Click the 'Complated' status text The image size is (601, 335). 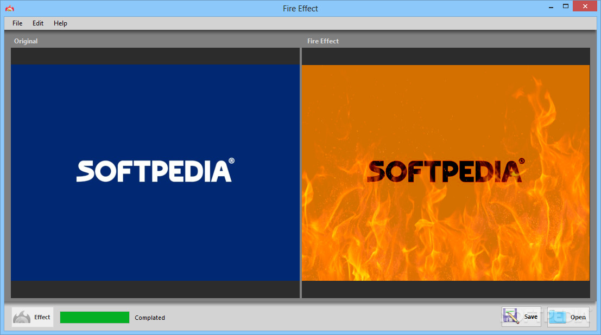point(150,318)
